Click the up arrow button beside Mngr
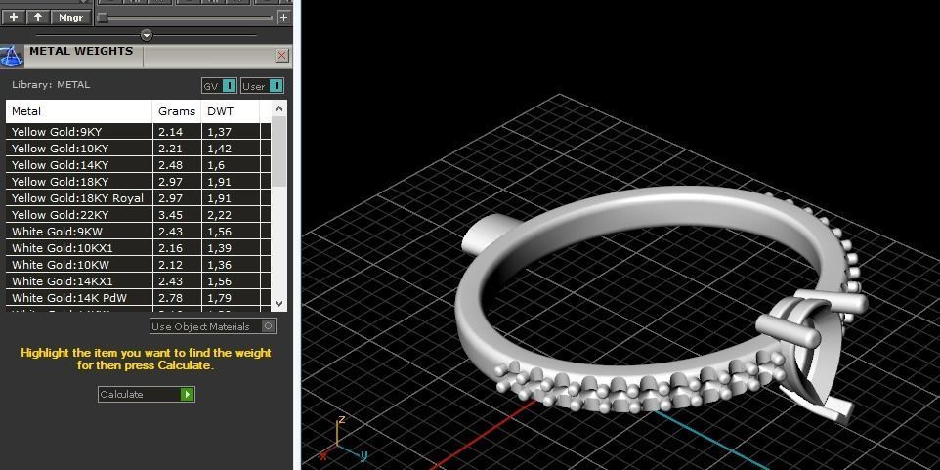 click(x=38, y=17)
